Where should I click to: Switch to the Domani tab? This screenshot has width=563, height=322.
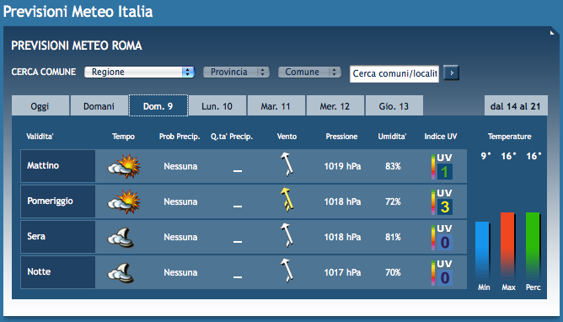(99, 105)
